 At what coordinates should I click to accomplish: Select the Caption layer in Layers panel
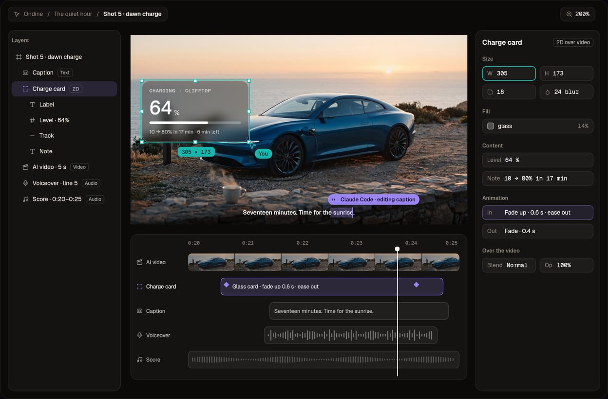point(64,73)
